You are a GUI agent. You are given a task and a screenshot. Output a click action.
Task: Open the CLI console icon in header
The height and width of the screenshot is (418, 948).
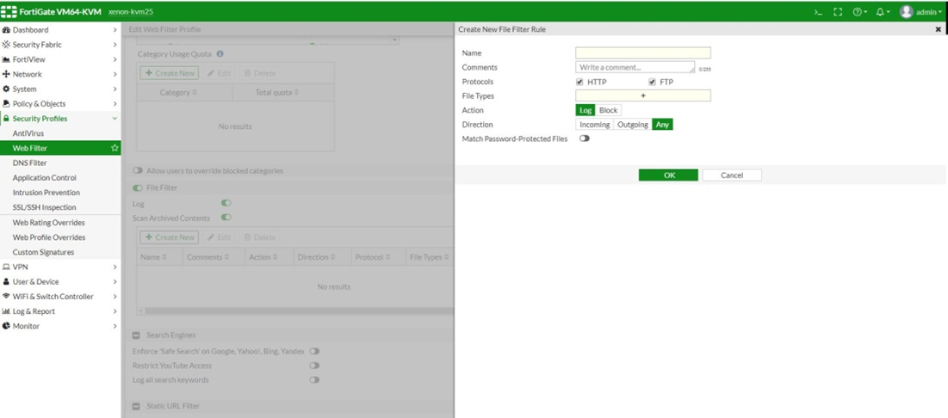point(818,12)
